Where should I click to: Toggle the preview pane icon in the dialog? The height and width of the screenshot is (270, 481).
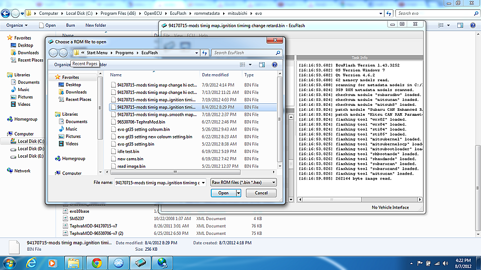(262, 64)
